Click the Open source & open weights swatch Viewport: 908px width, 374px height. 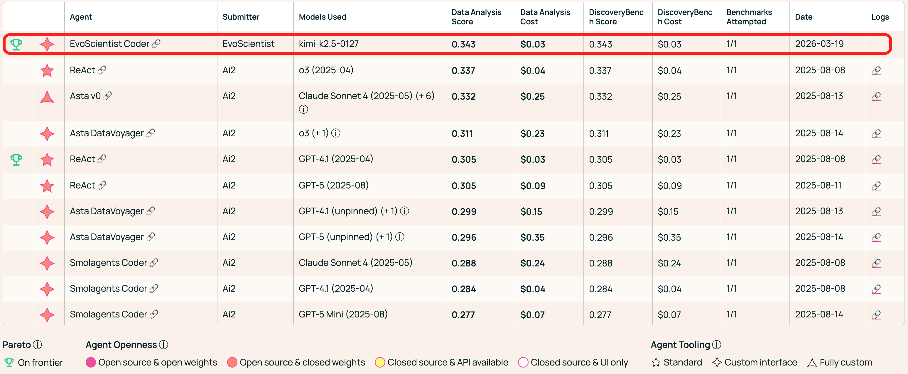(x=91, y=362)
